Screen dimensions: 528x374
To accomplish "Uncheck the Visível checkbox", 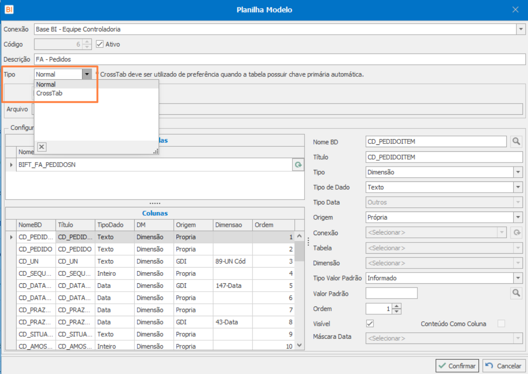I will tap(370, 324).
